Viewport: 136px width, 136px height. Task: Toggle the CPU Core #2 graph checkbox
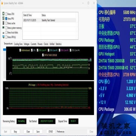pyautogui.click(x=48, y=50)
